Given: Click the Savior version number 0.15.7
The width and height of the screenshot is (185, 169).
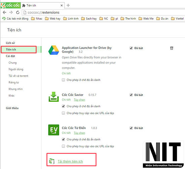Looking at the screenshot, I should [92, 95].
